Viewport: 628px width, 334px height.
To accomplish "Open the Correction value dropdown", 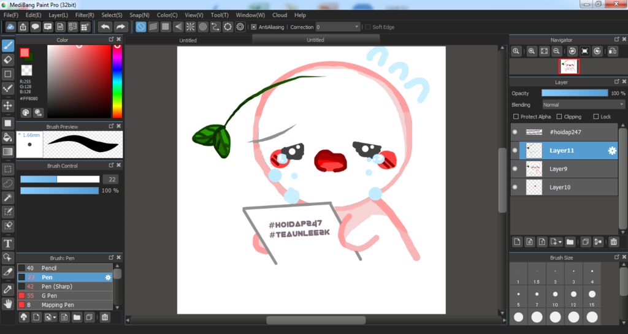I will (338, 27).
